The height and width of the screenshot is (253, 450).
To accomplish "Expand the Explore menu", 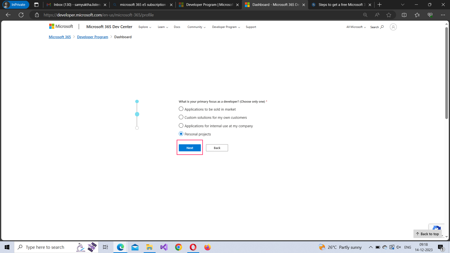I will point(145,27).
